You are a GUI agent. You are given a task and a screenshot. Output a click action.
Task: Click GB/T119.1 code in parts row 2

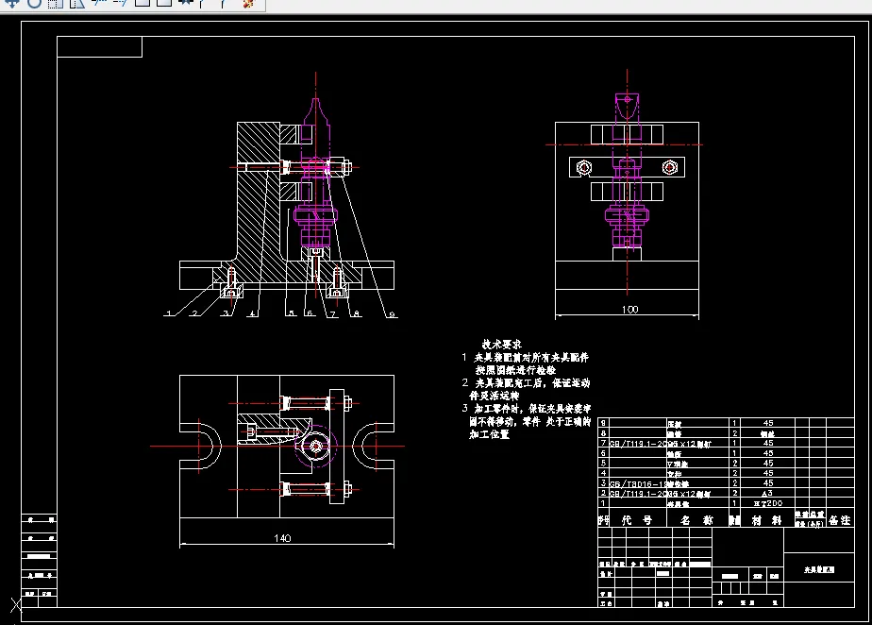click(638, 494)
